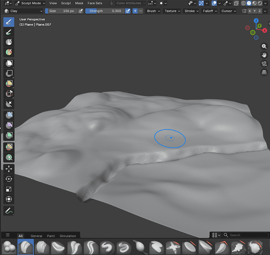Open the Sculpt Mode dropdown
This screenshot has width=270, height=255.
(x=30, y=3)
